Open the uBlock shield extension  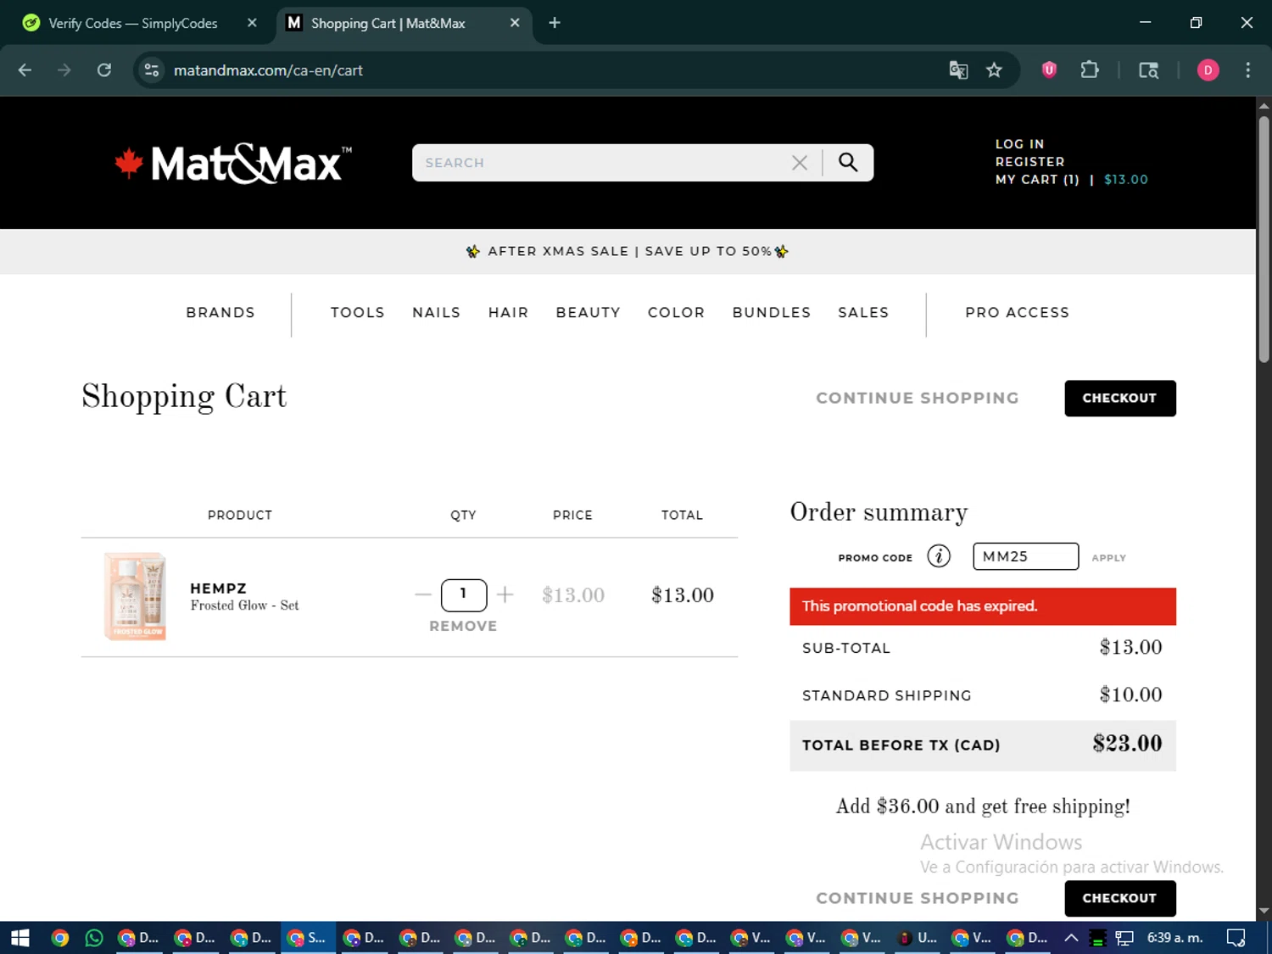[x=1049, y=70]
